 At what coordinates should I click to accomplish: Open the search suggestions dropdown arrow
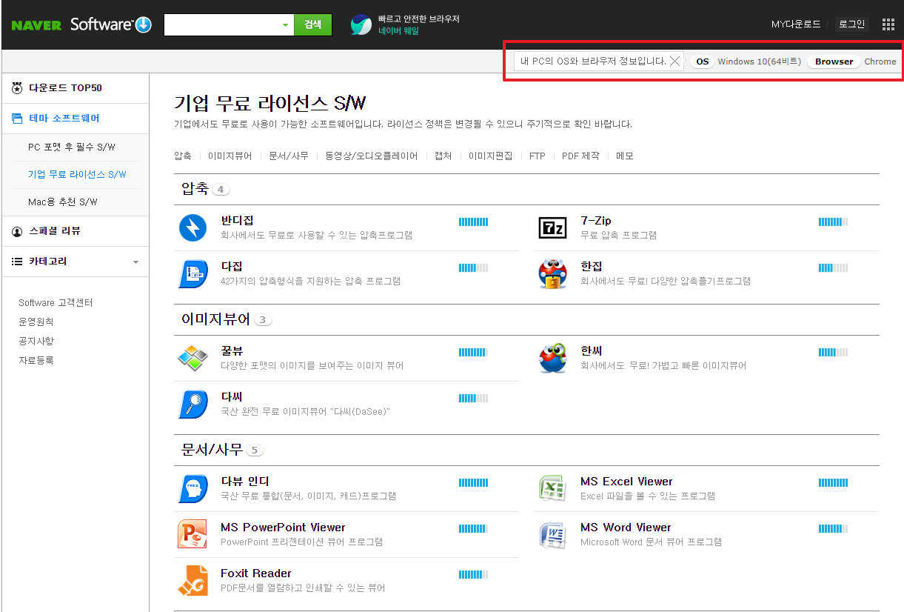click(286, 24)
